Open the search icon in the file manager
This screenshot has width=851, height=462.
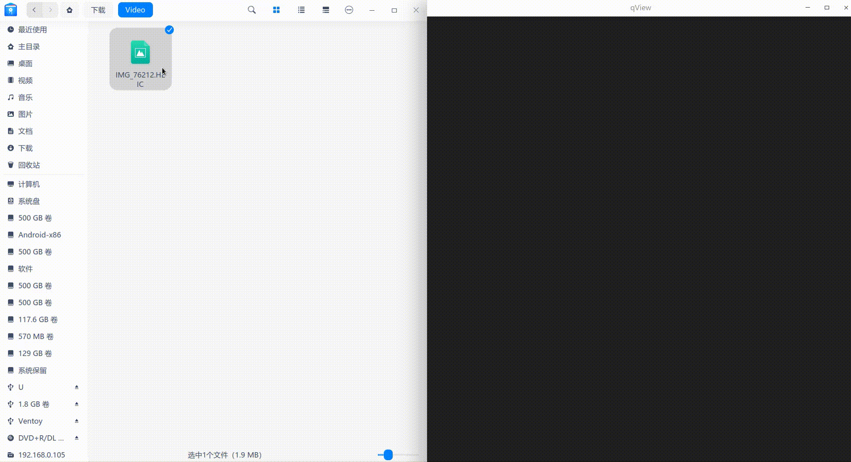coord(251,10)
